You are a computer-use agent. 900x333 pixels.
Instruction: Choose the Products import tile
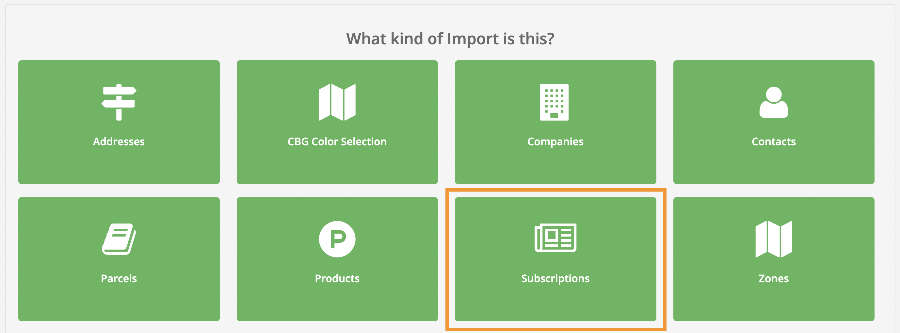coord(337,259)
